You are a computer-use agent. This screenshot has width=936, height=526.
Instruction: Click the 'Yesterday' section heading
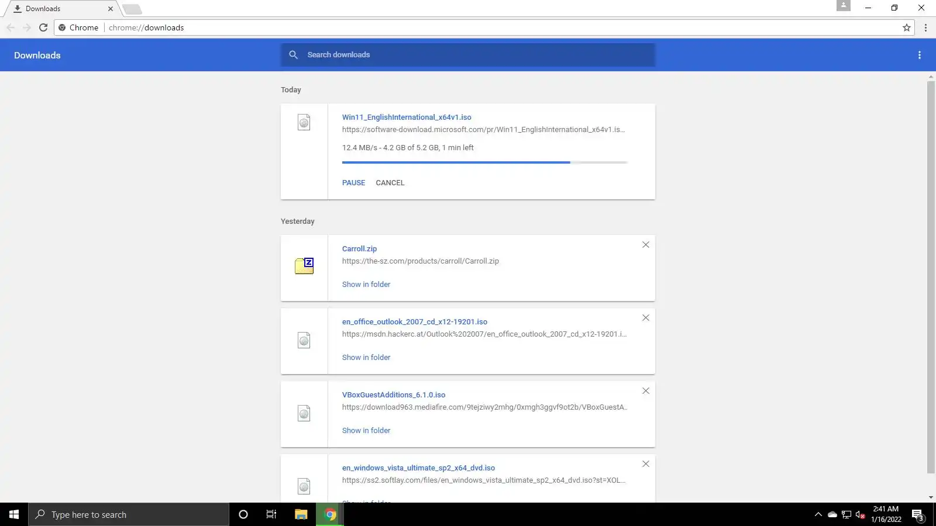[x=298, y=222]
